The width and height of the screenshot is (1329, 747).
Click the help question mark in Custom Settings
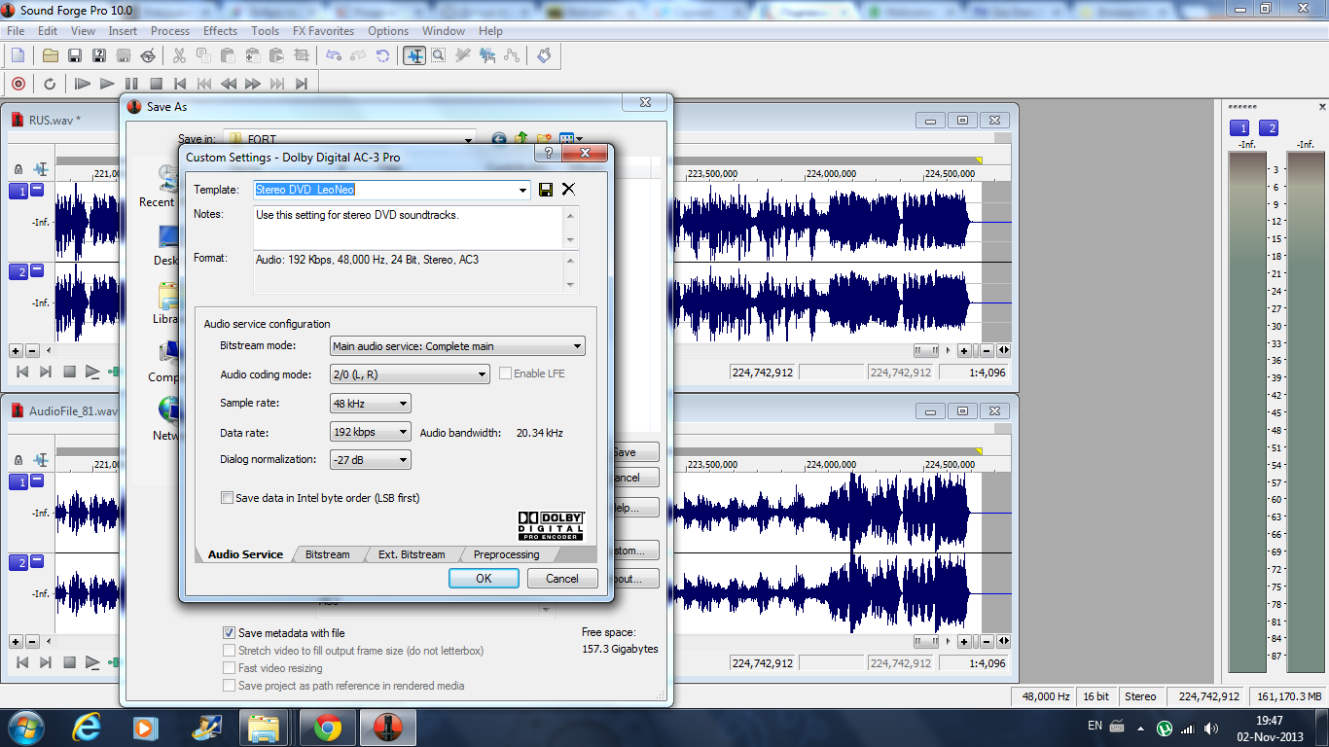(549, 154)
